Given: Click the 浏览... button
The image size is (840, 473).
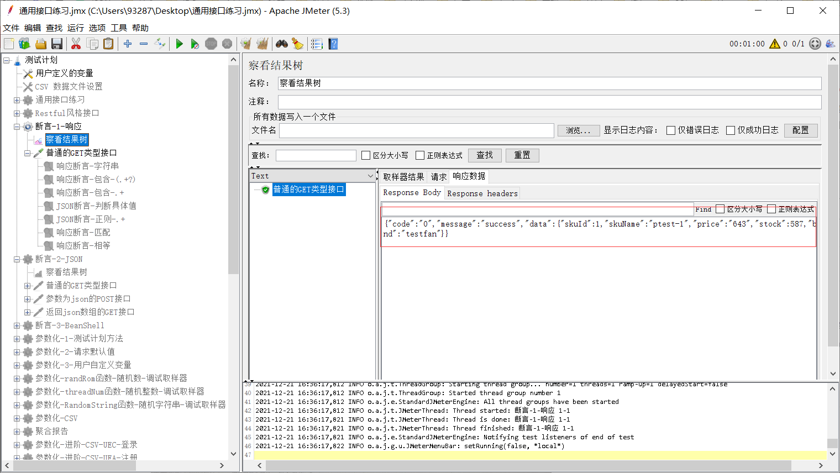Looking at the screenshot, I should coord(578,130).
